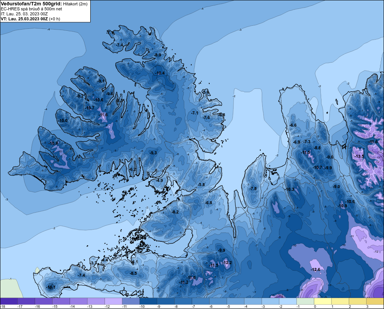
Task: Click the -12.2 temperature label
Action: [227, 263]
